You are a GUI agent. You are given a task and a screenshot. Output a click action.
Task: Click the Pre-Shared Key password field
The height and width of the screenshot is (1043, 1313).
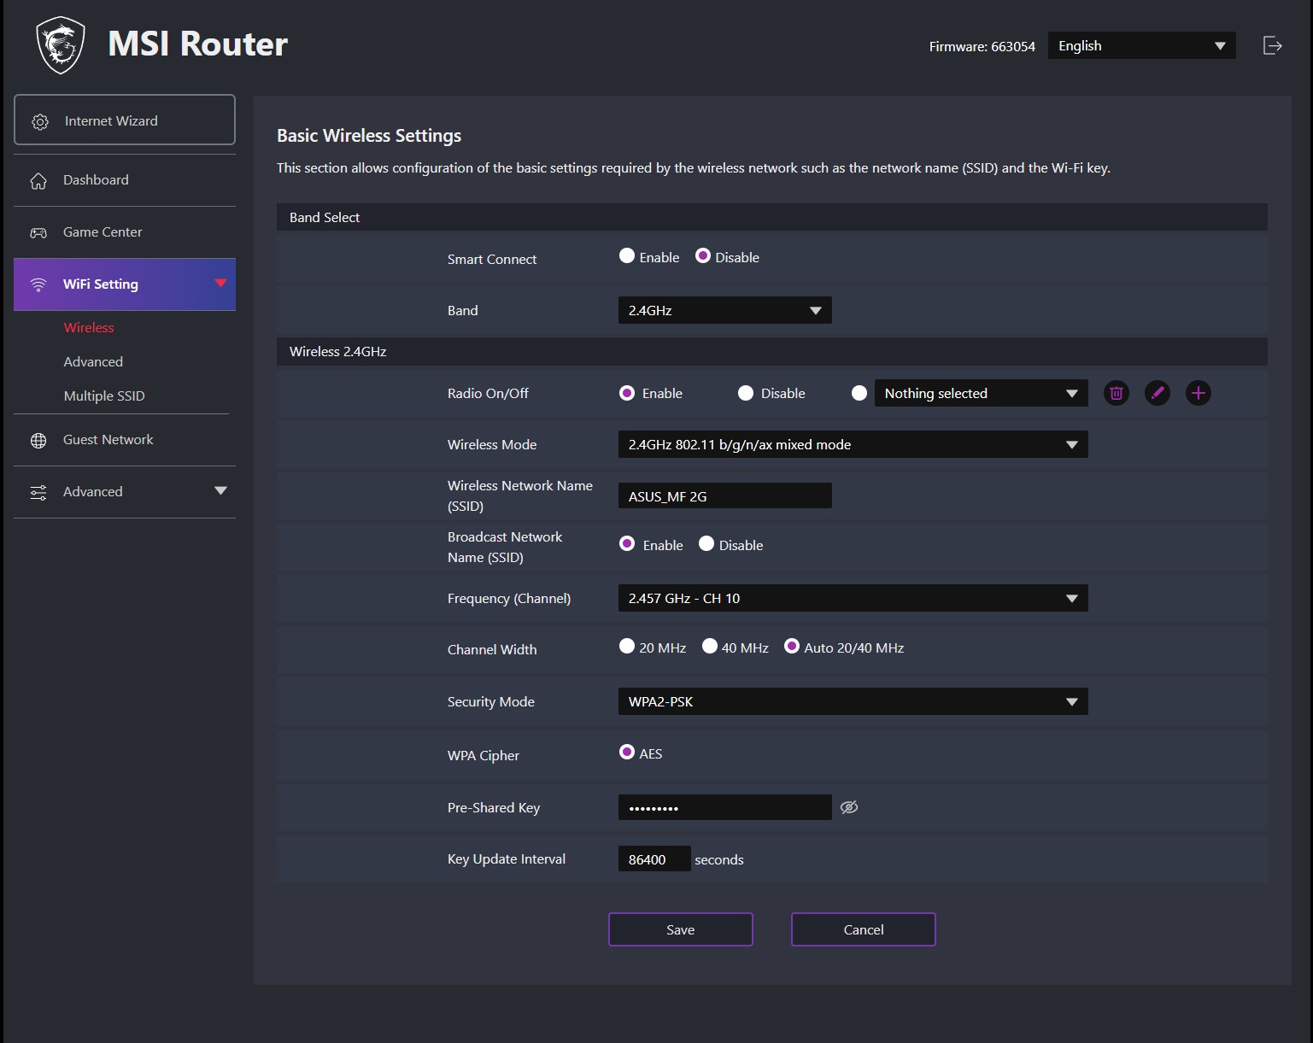pos(724,807)
